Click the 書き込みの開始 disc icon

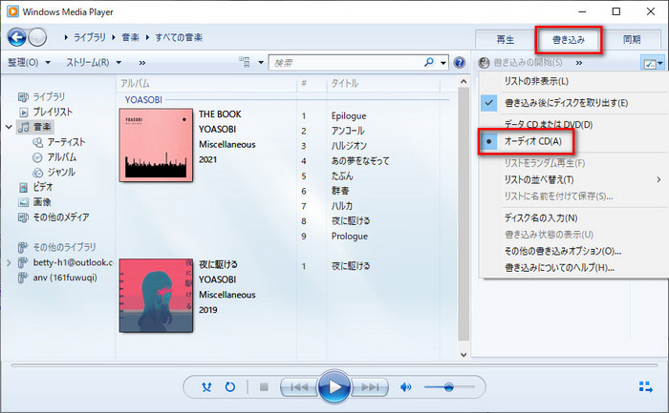(484, 63)
